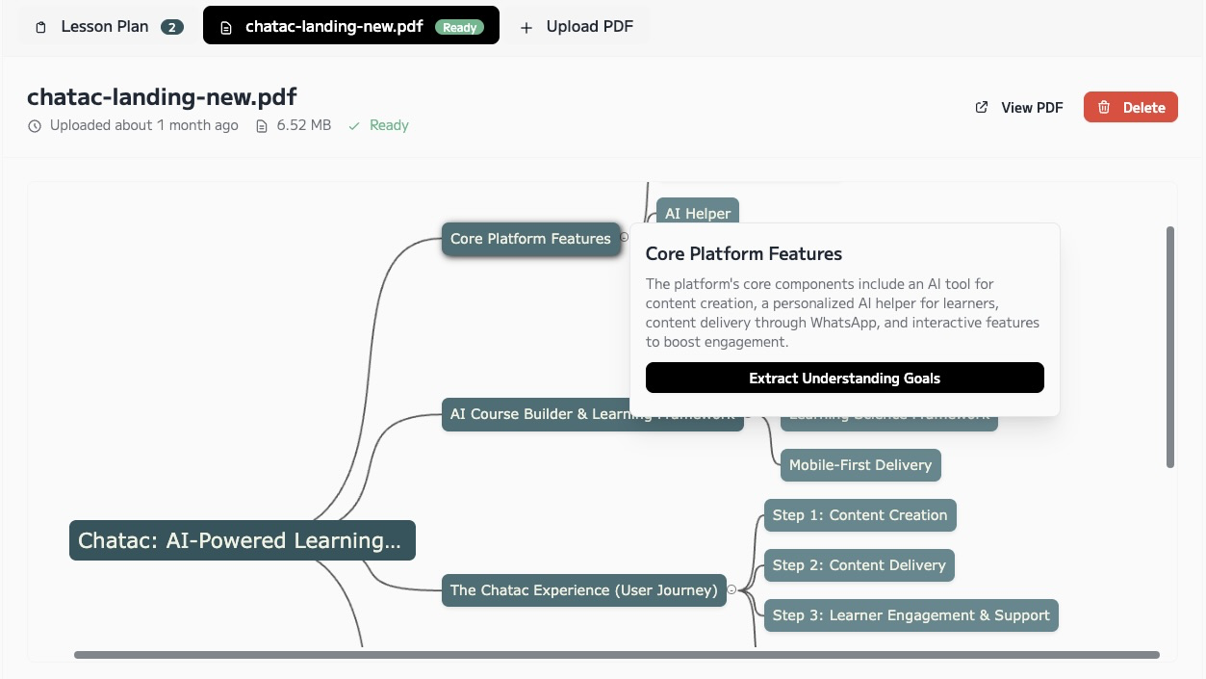Click Extract Understanding Goals
The image size is (1206, 679).
pos(844,378)
